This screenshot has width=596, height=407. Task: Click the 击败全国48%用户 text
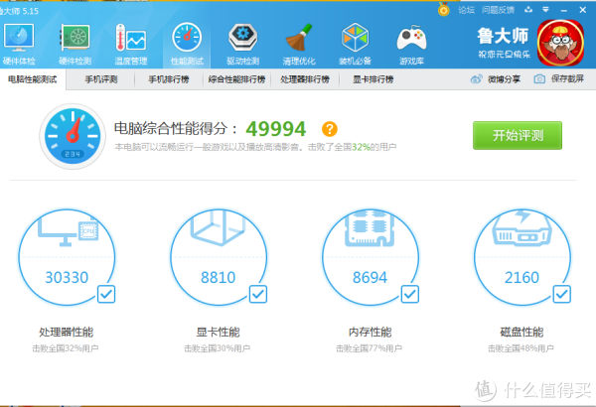tap(521, 348)
